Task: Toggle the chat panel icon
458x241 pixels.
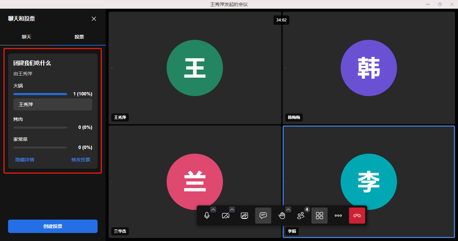Action: pyautogui.click(x=263, y=216)
